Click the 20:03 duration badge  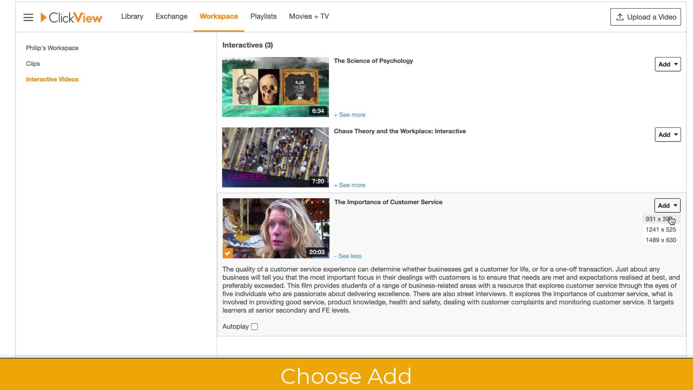317,252
